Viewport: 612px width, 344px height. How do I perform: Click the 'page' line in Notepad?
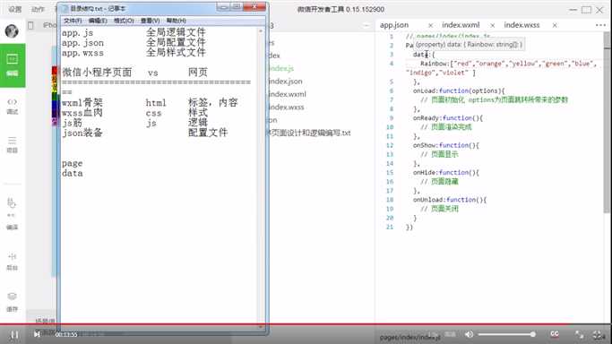click(x=73, y=163)
